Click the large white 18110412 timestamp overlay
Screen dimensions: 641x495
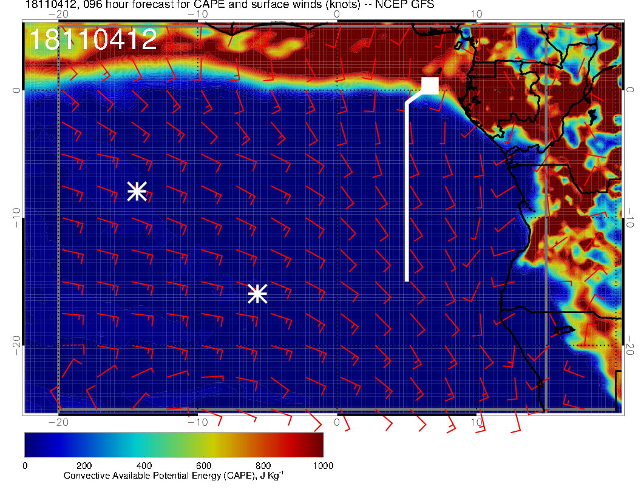(93, 39)
